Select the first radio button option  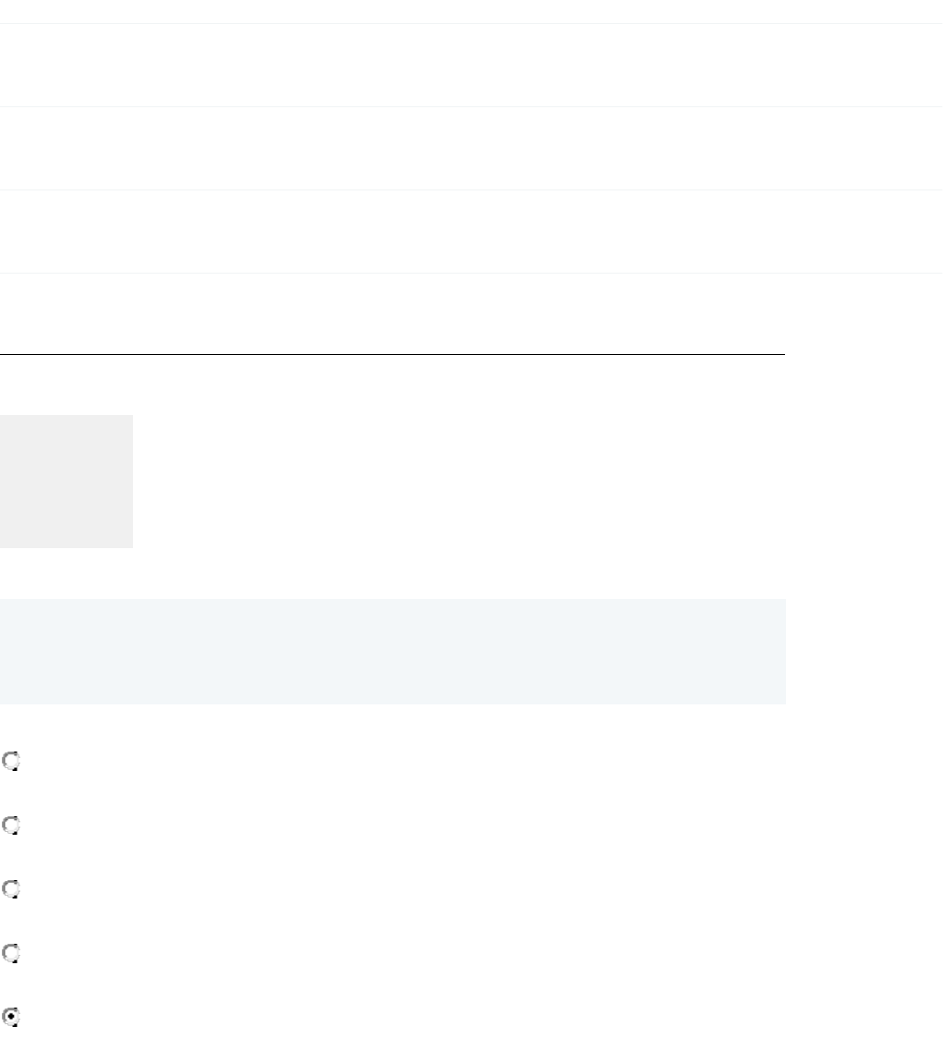(x=11, y=762)
